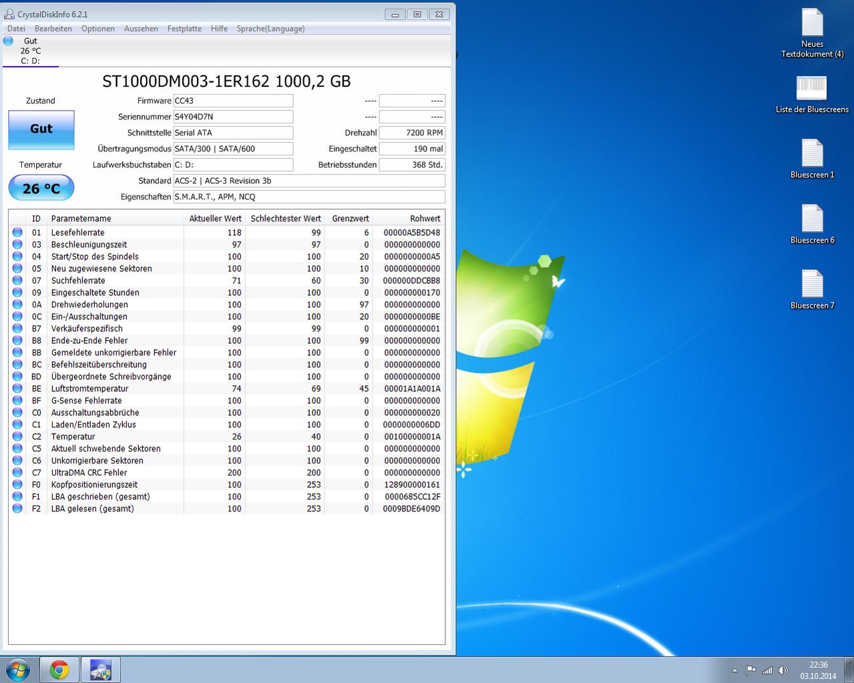Open the Sprache(Language) menu
This screenshot has height=683, width=854.
click(x=270, y=29)
